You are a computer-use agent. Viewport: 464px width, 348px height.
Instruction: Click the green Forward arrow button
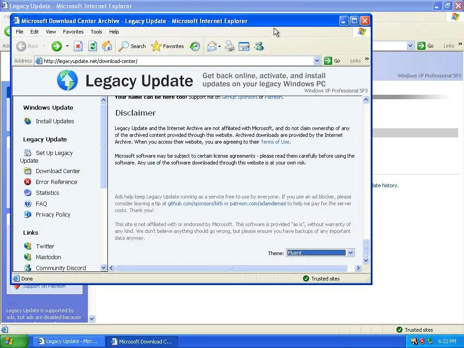tap(57, 46)
